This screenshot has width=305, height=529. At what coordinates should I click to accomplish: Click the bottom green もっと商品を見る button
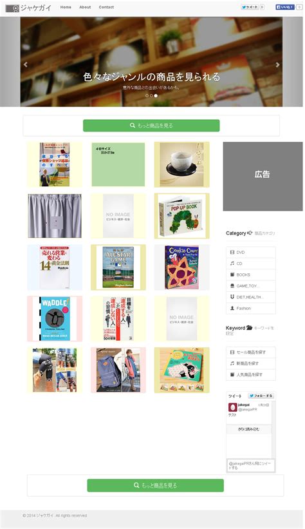click(155, 485)
